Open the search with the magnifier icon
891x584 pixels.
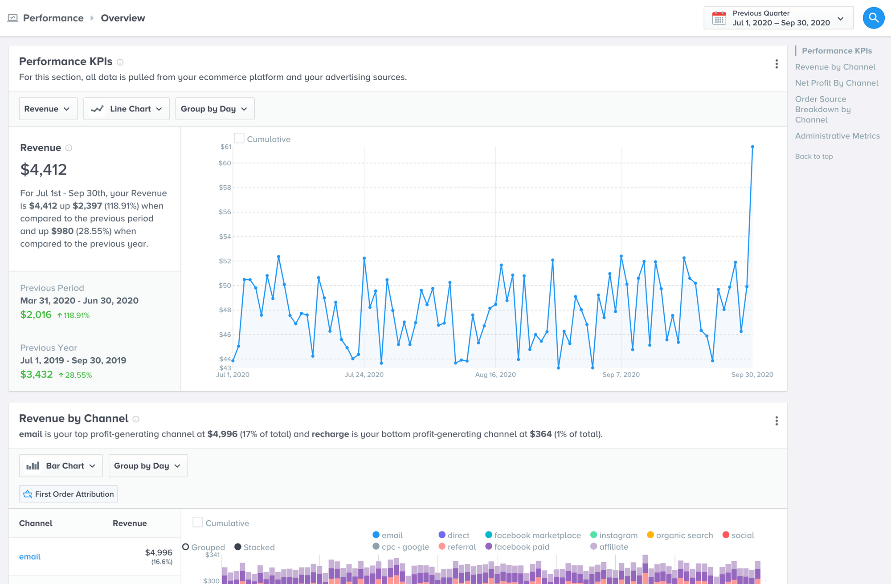click(873, 18)
